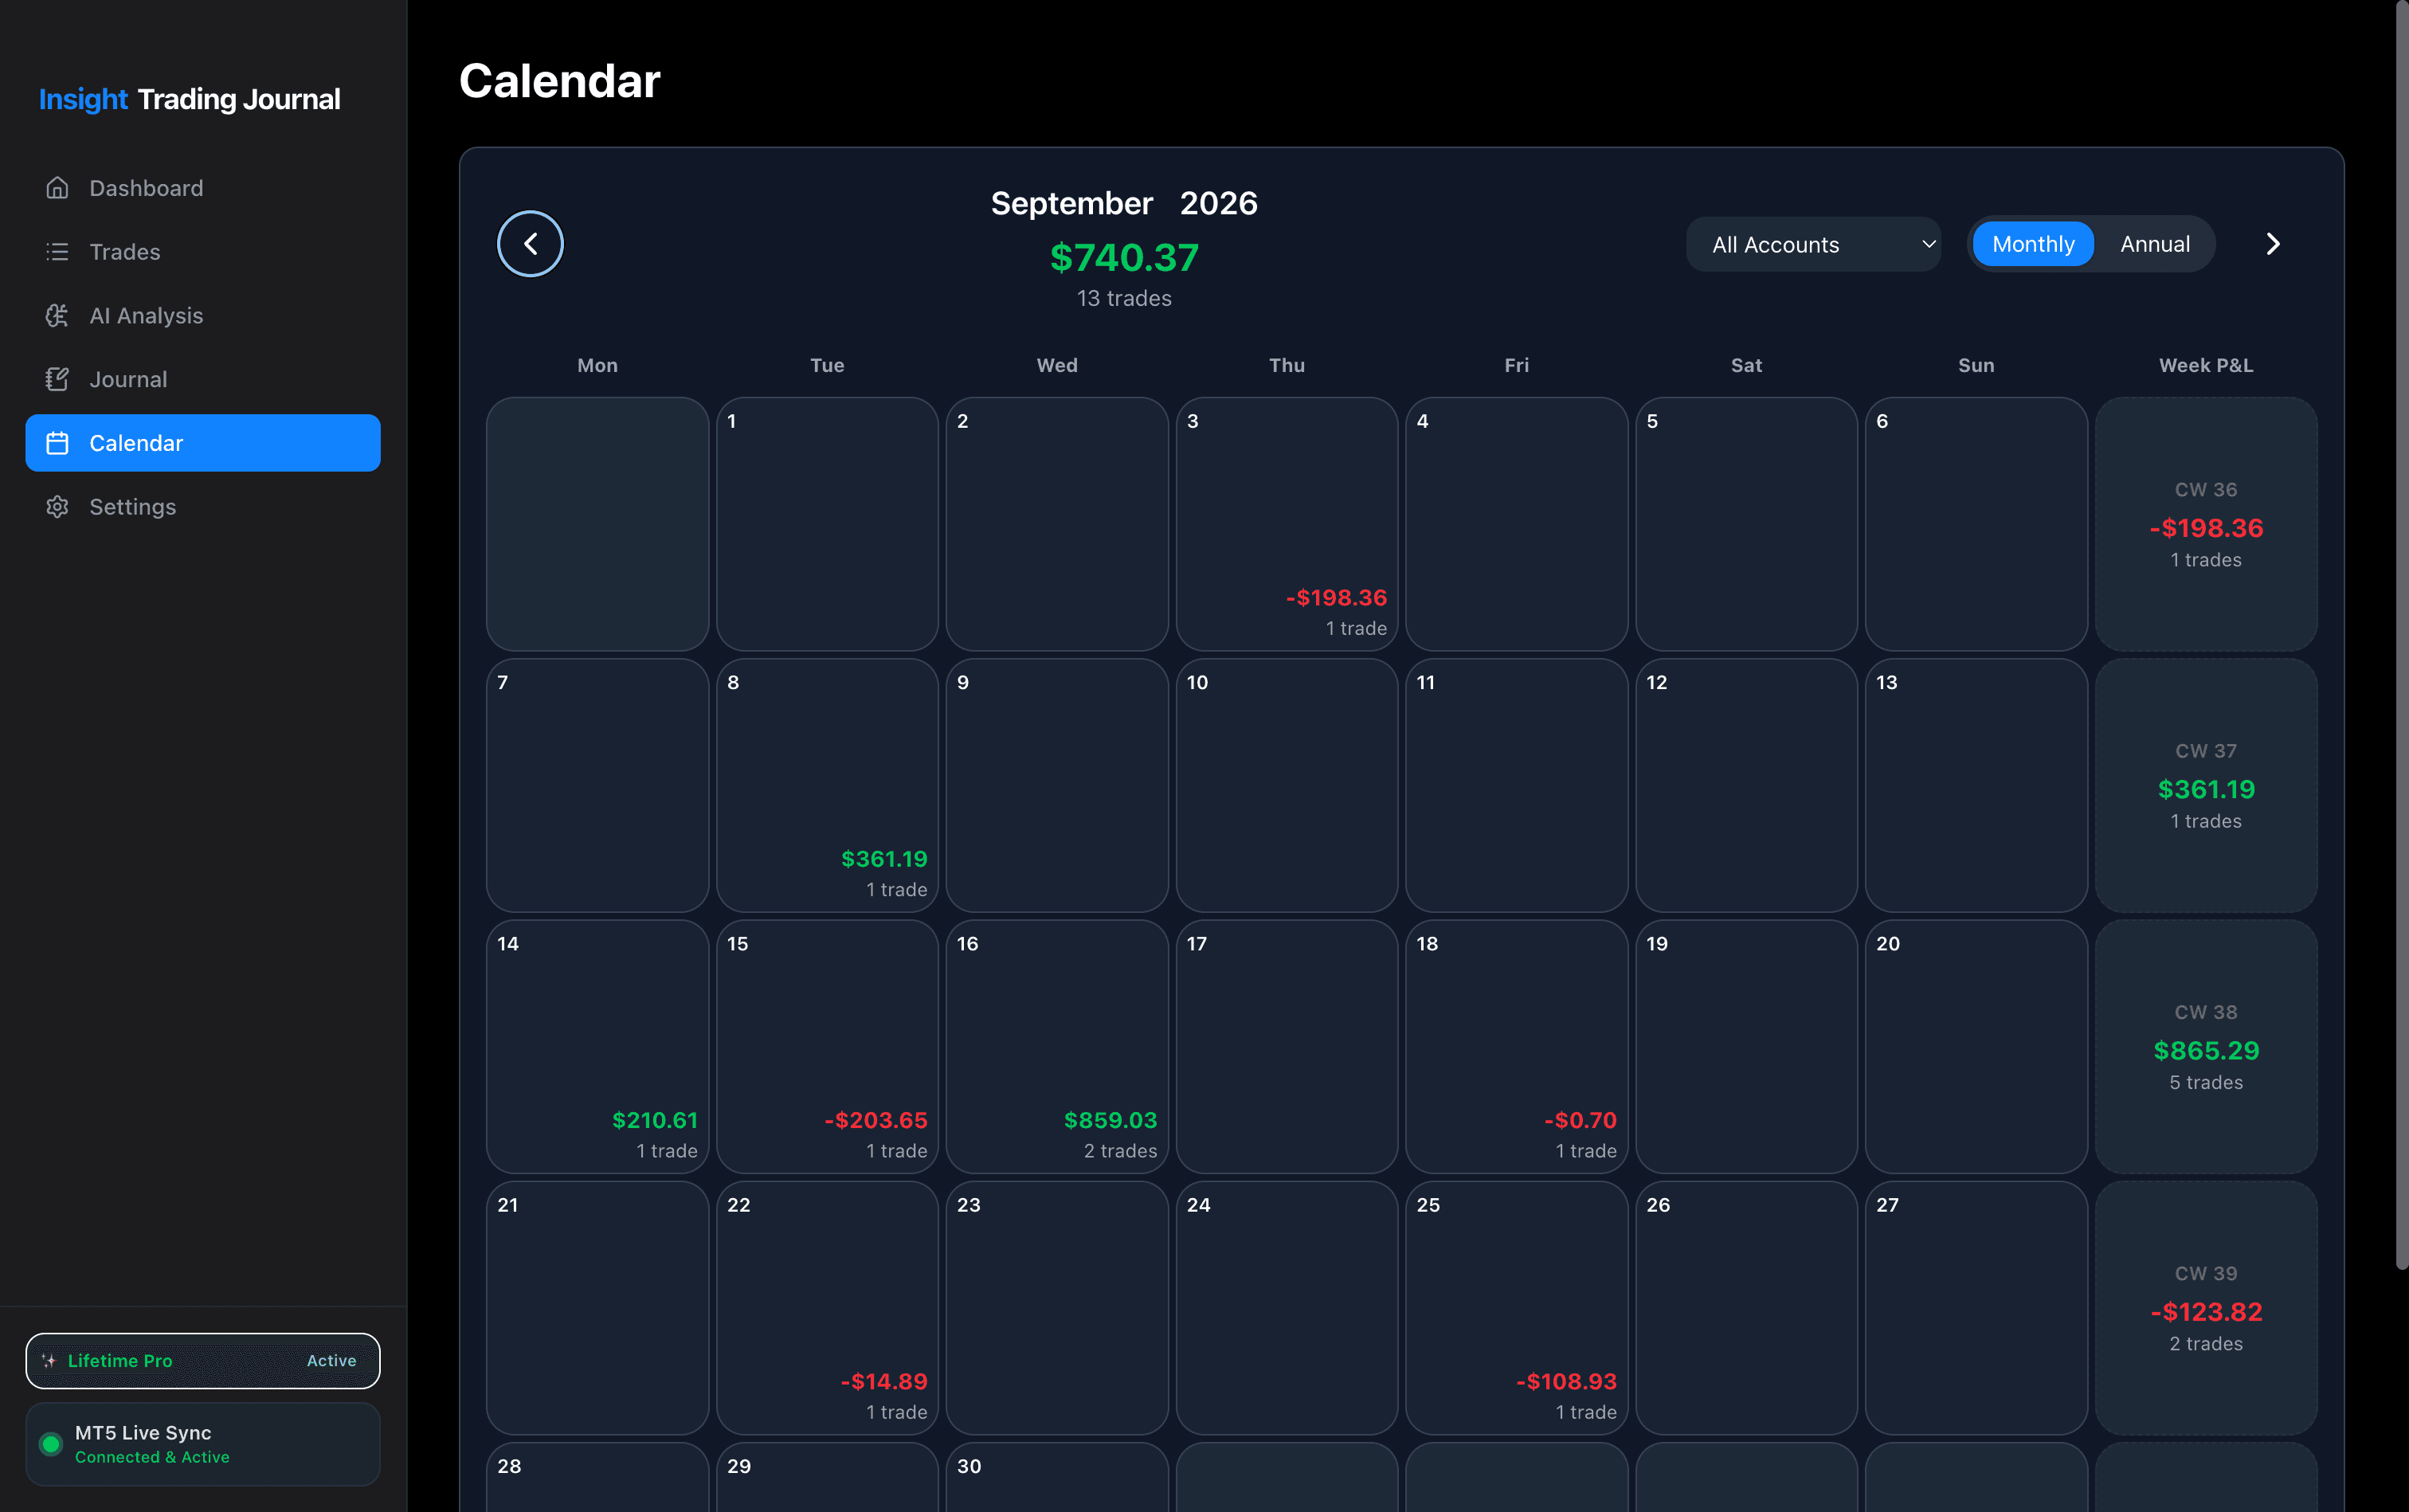Click the sparkle icon on Lifetime Pro badge
2409x1512 pixels.
click(x=49, y=1360)
